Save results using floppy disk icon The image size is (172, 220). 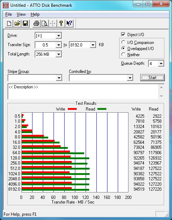point(25,23)
